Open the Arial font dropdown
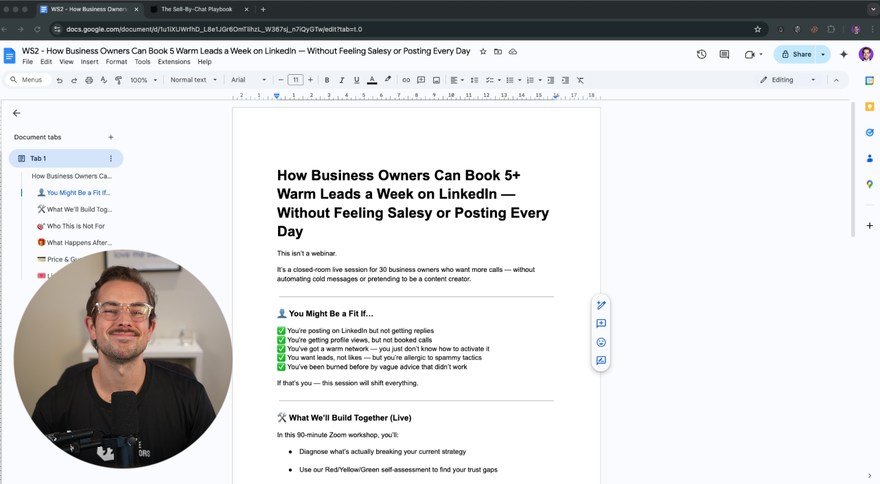The image size is (880, 484). [x=248, y=80]
